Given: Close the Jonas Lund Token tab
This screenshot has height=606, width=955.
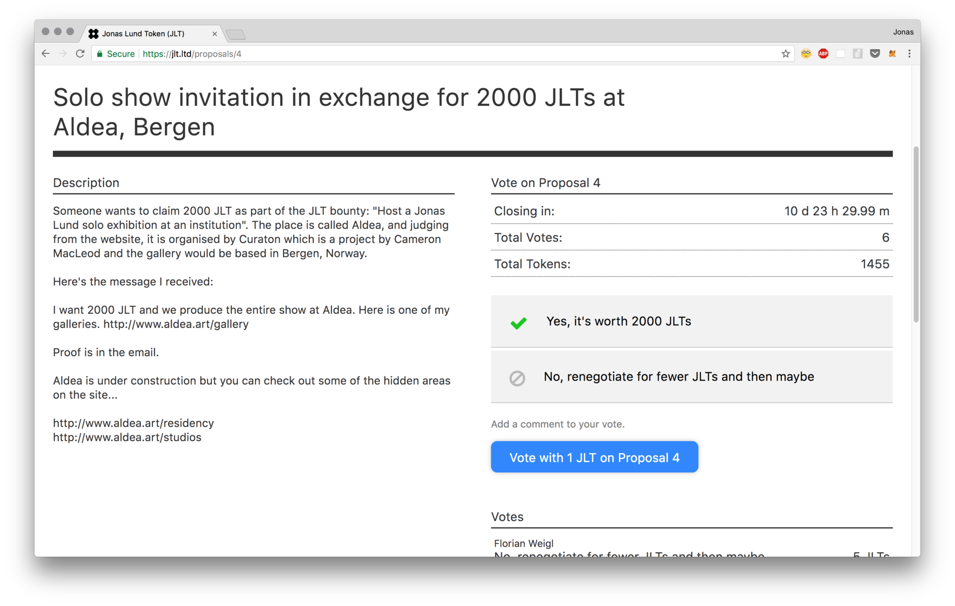Looking at the screenshot, I should [214, 34].
